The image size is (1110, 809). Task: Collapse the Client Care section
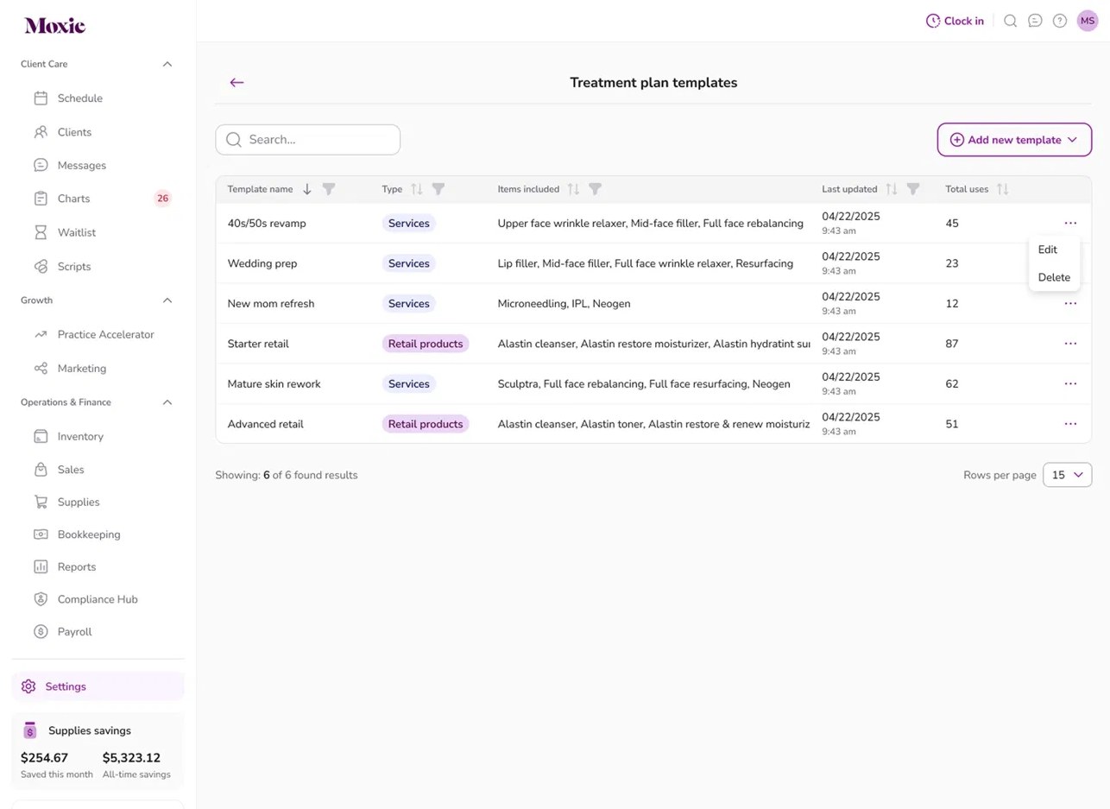pyautogui.click(x=167, y=64)
